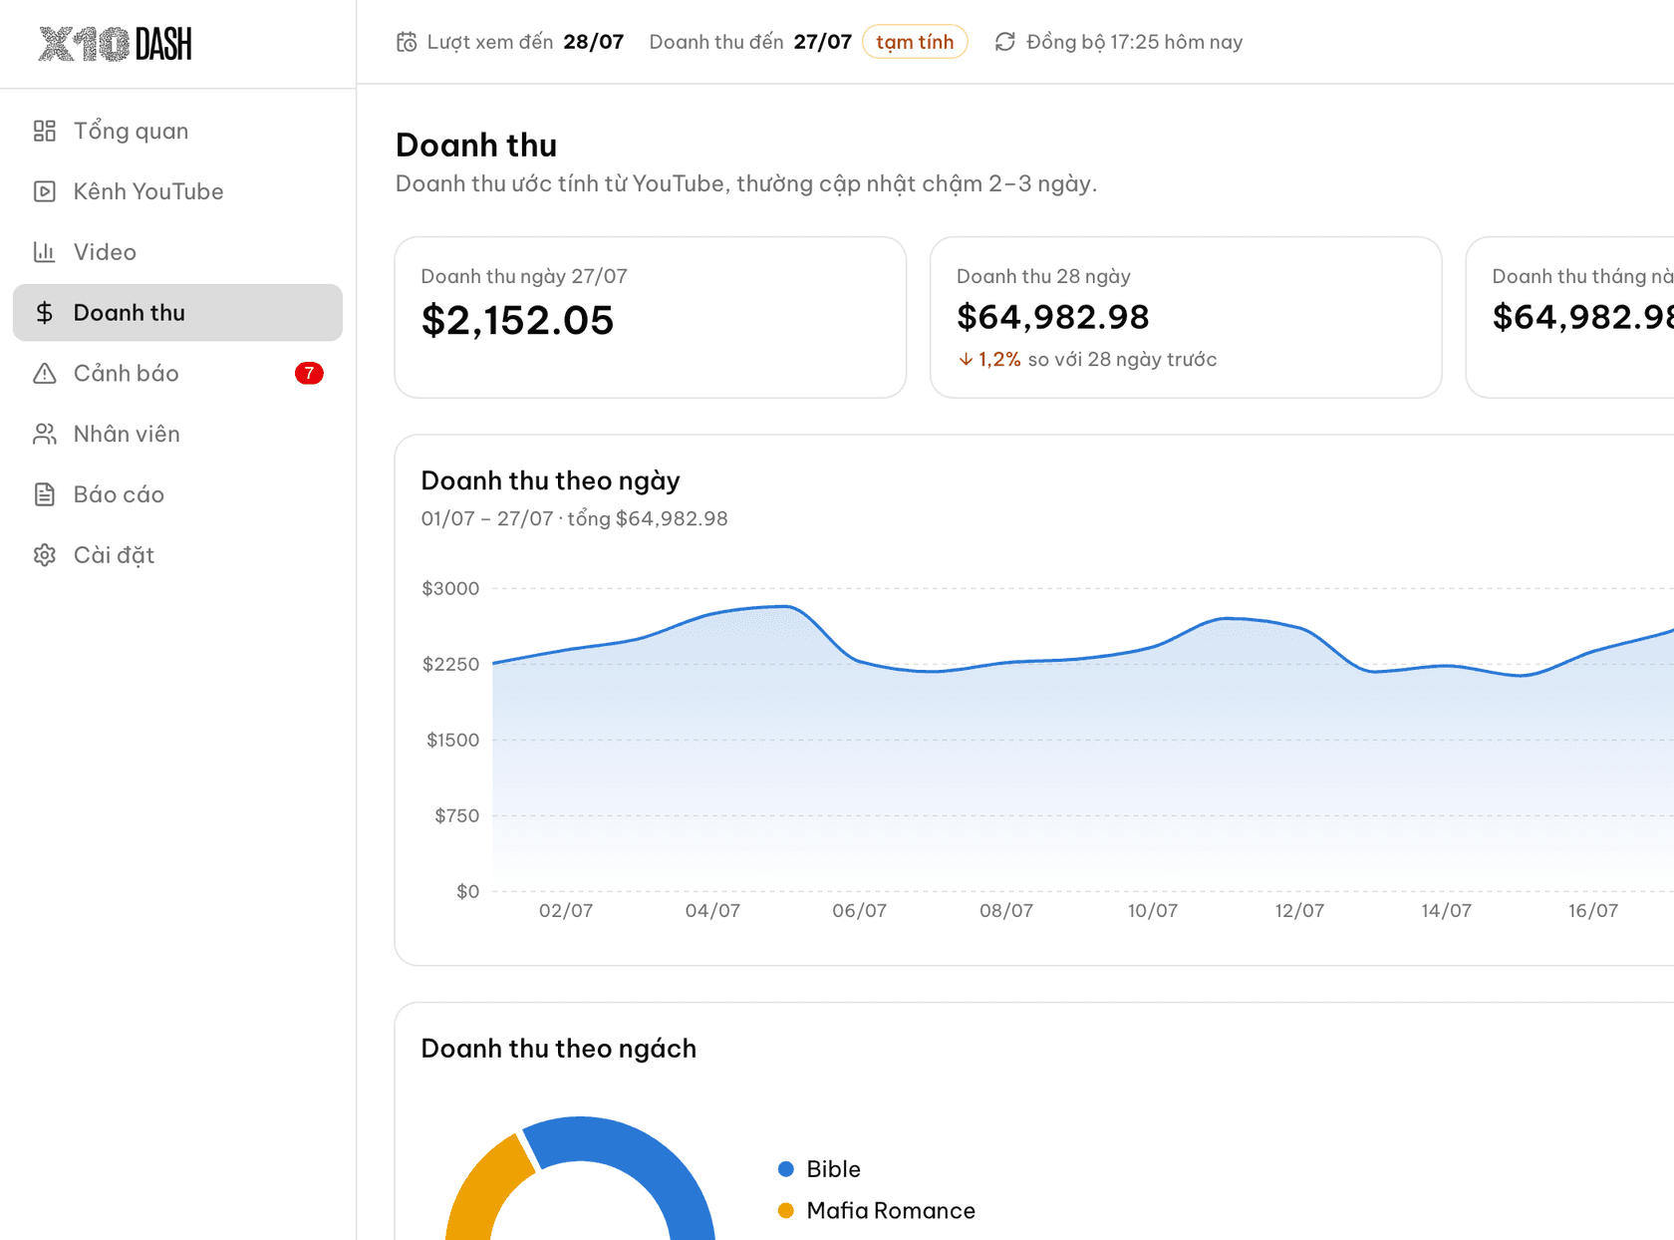This screenshot has height=1240, width=1674.
Task: Click the Mafia Romance legend label
Action: 891,1211
